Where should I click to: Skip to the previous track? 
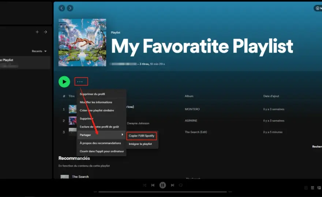pos(153,185)
